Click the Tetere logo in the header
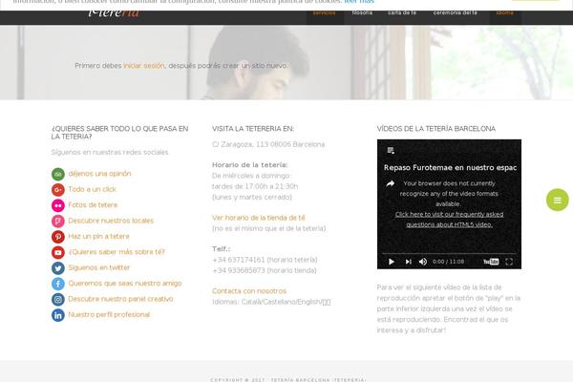Image resolution: width=573 pixels, height=382 pixels. point(114,13)
